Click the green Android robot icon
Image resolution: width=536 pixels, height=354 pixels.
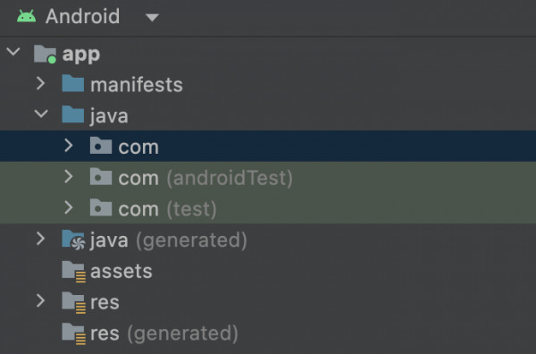(x=26, y=16)
